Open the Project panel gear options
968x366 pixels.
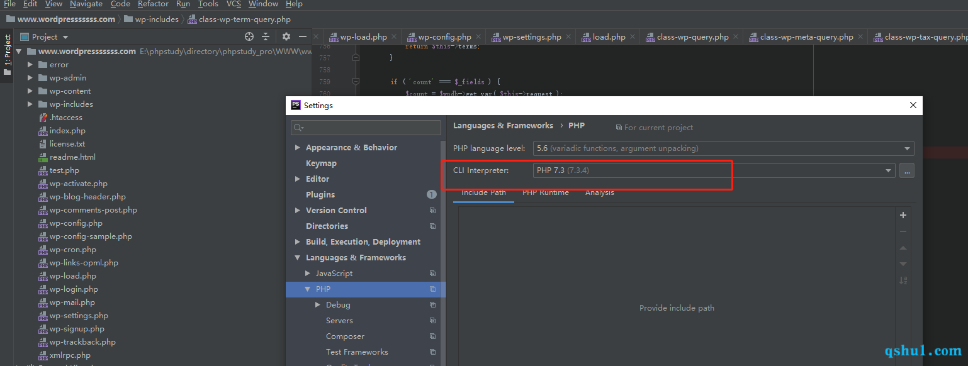point(286,37)
